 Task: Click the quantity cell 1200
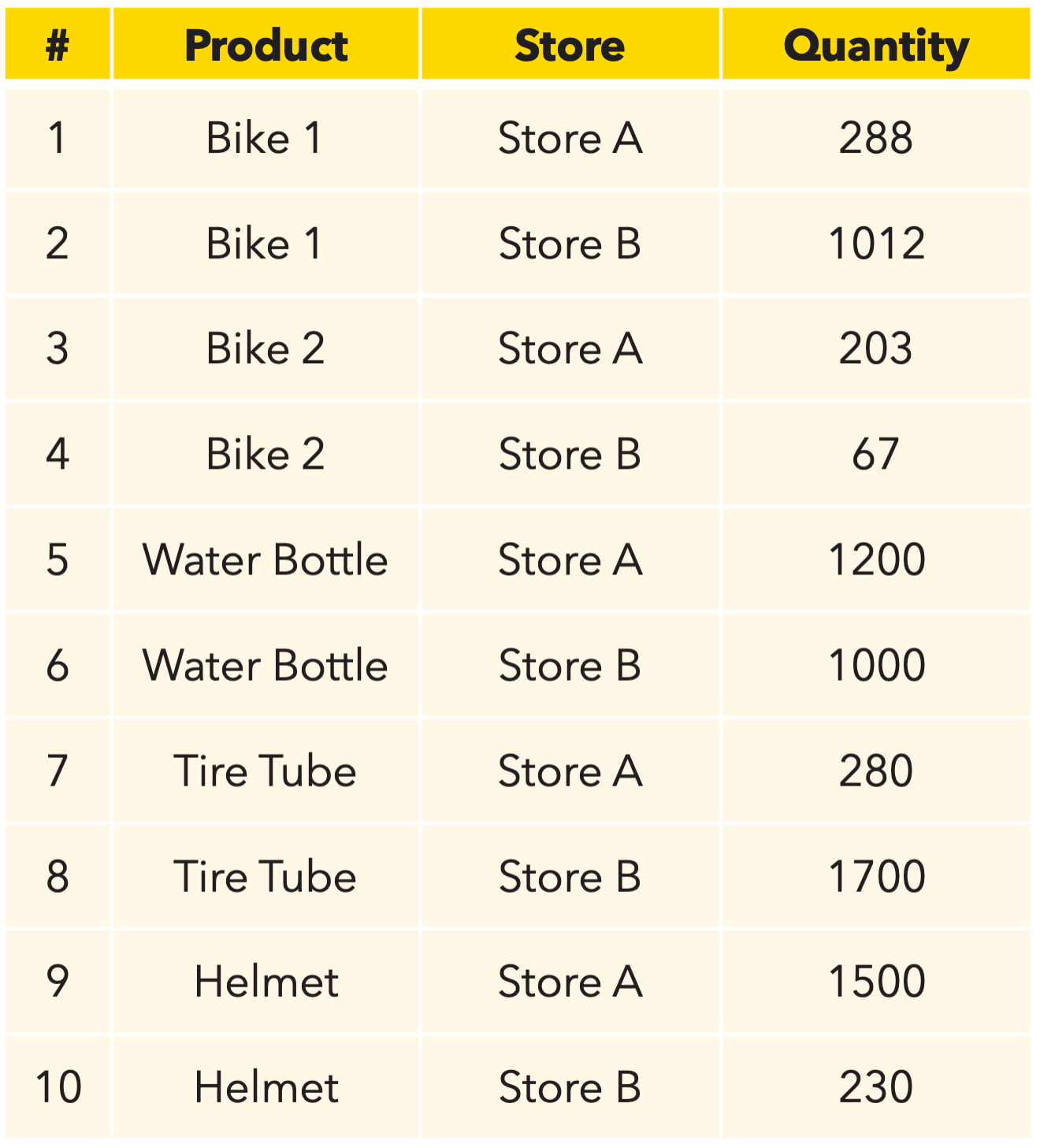pyautogui.click(x=875, y=560)
